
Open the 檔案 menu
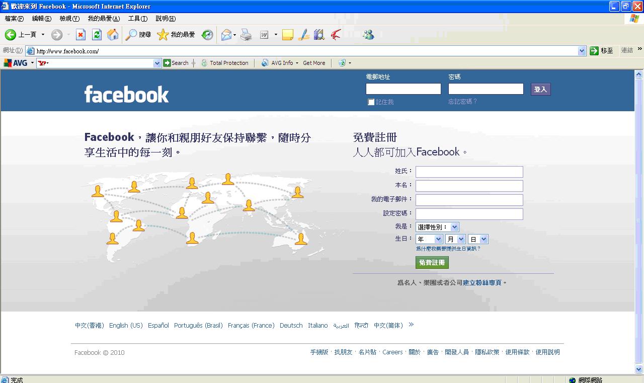15,18
